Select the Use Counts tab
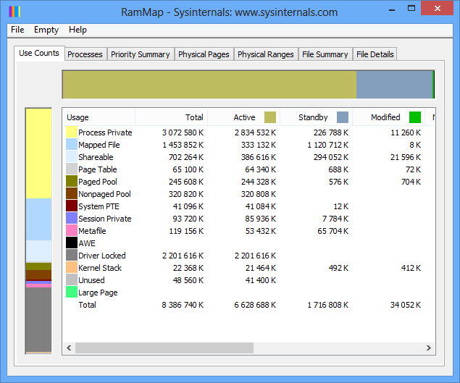The height and width of the screenshot is (383, 460). 39,53
